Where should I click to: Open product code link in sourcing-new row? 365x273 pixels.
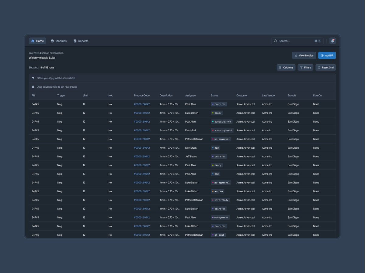[x=142, y=122]
